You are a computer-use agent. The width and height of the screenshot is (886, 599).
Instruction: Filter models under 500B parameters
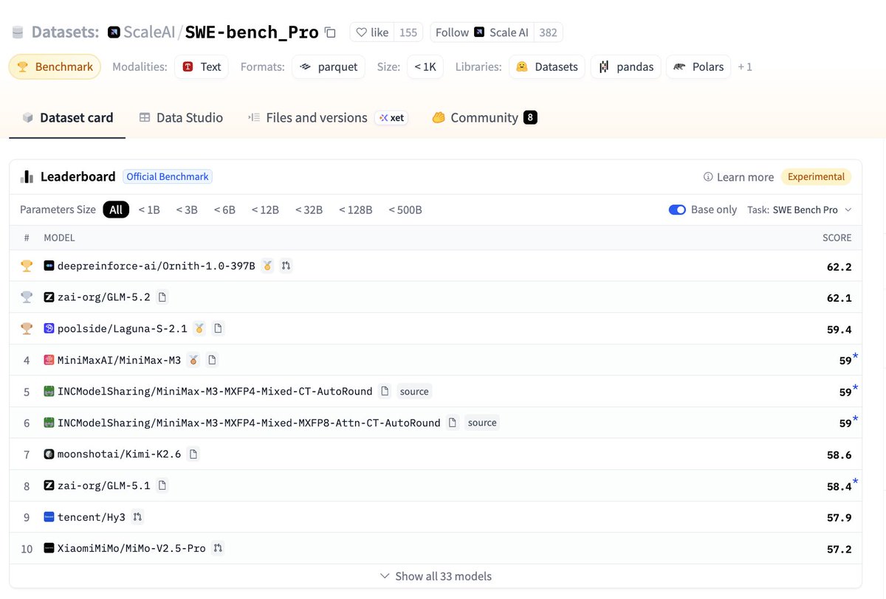[405, 210]
